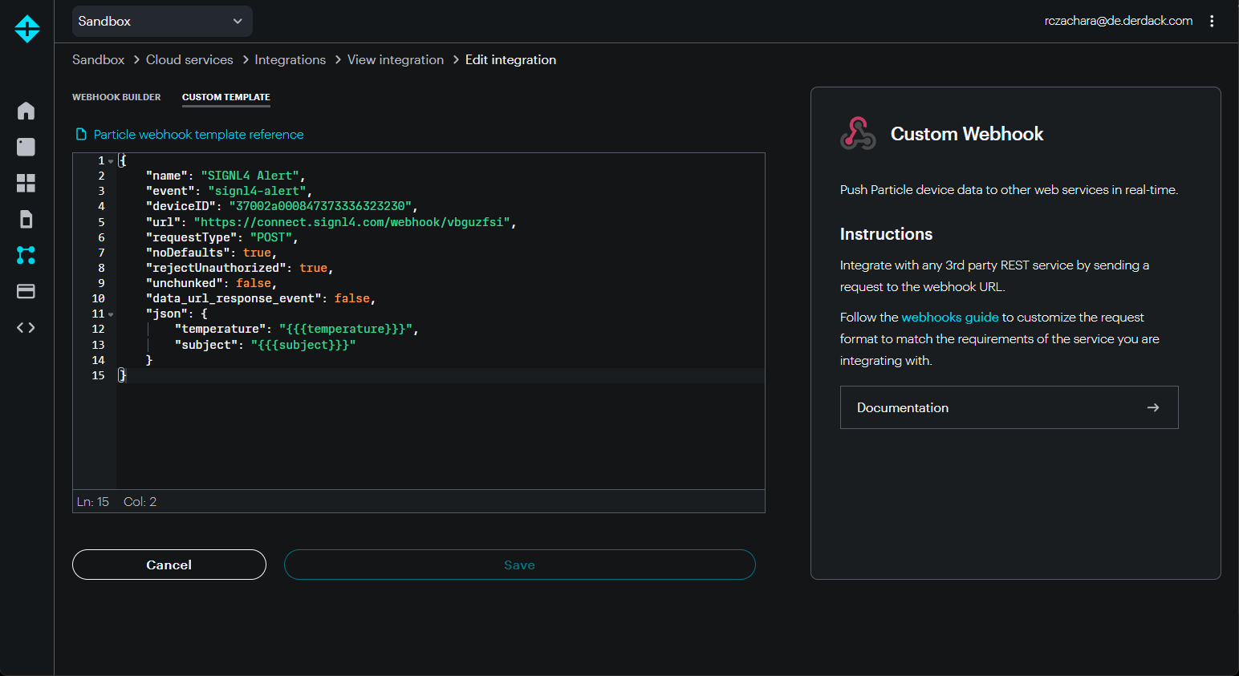
Task: Click line number 10 in gutter
Action: pos(98,298)
